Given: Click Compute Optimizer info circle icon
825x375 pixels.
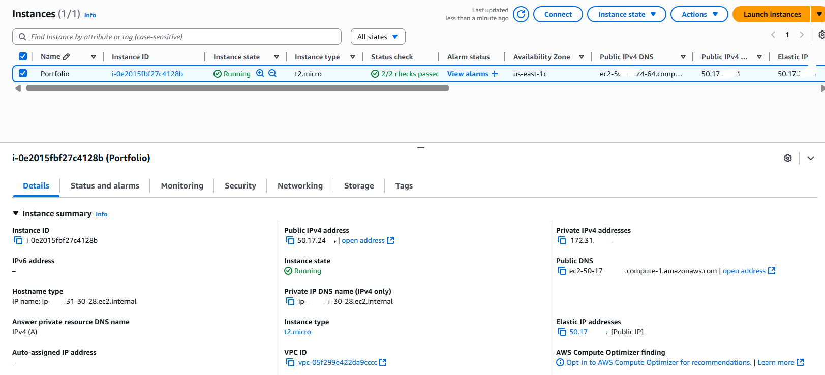Looking at the screenshot, I should 560,362.
